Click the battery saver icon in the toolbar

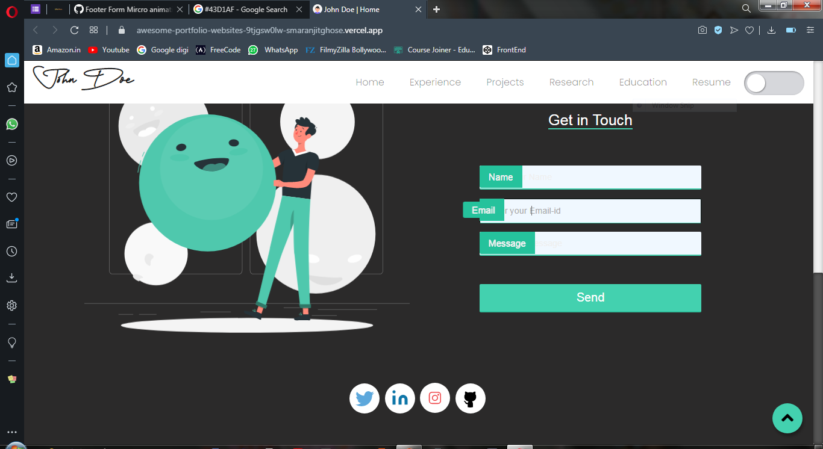[x=790, y=29]
